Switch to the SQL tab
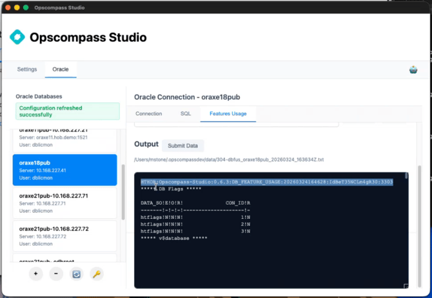This screenshot has height=298, width=432. click(186, 114)
